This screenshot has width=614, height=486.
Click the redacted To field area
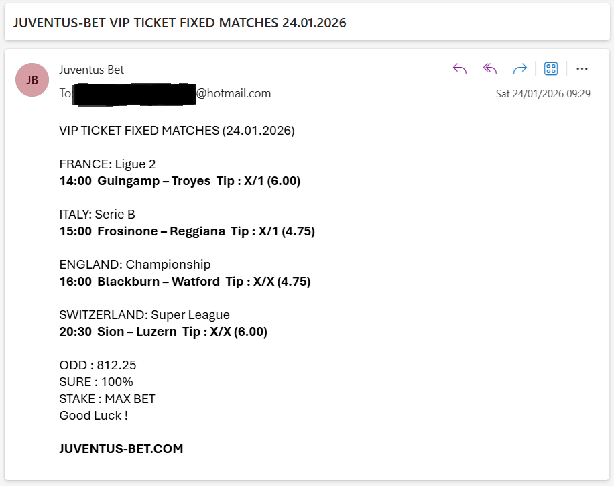[134, 93]
